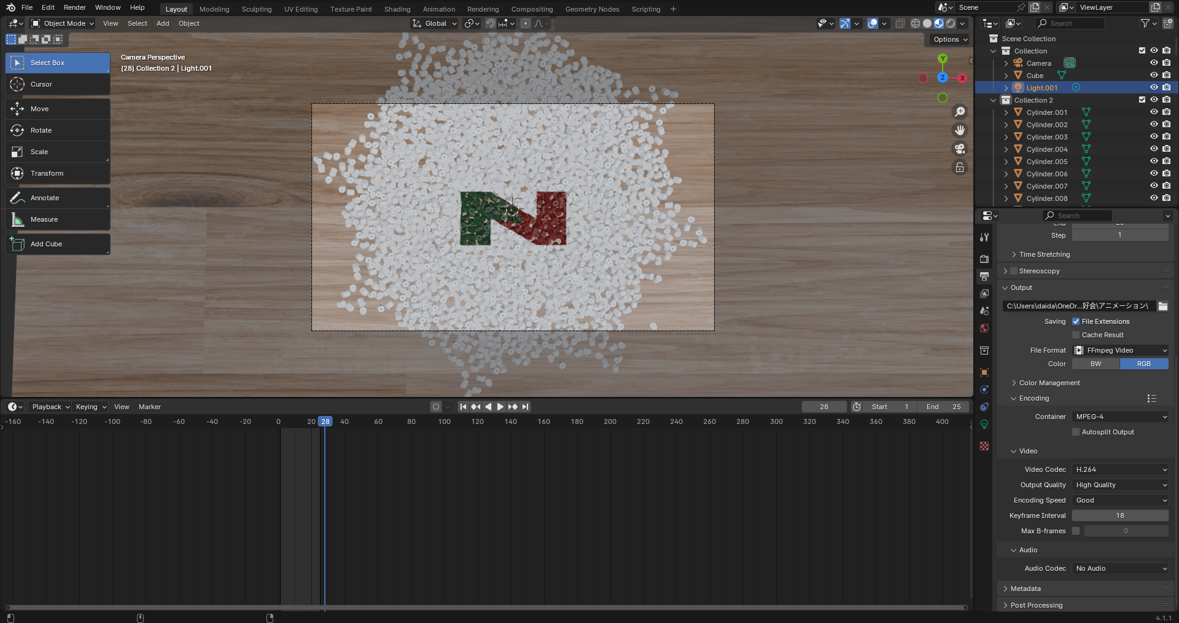Open the Global transform orientation dropdown
Viewport: 1179px width, 623px height.
pos(435,23)
